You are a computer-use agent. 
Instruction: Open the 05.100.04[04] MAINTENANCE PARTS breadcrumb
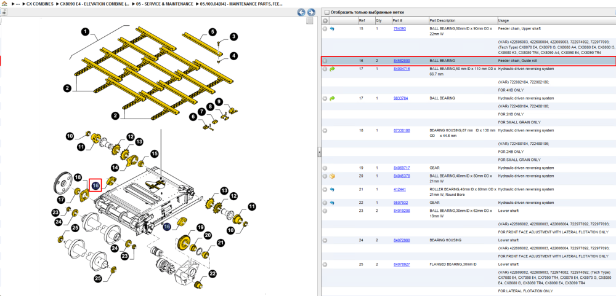pyautogui.click(x=241, y=4)
